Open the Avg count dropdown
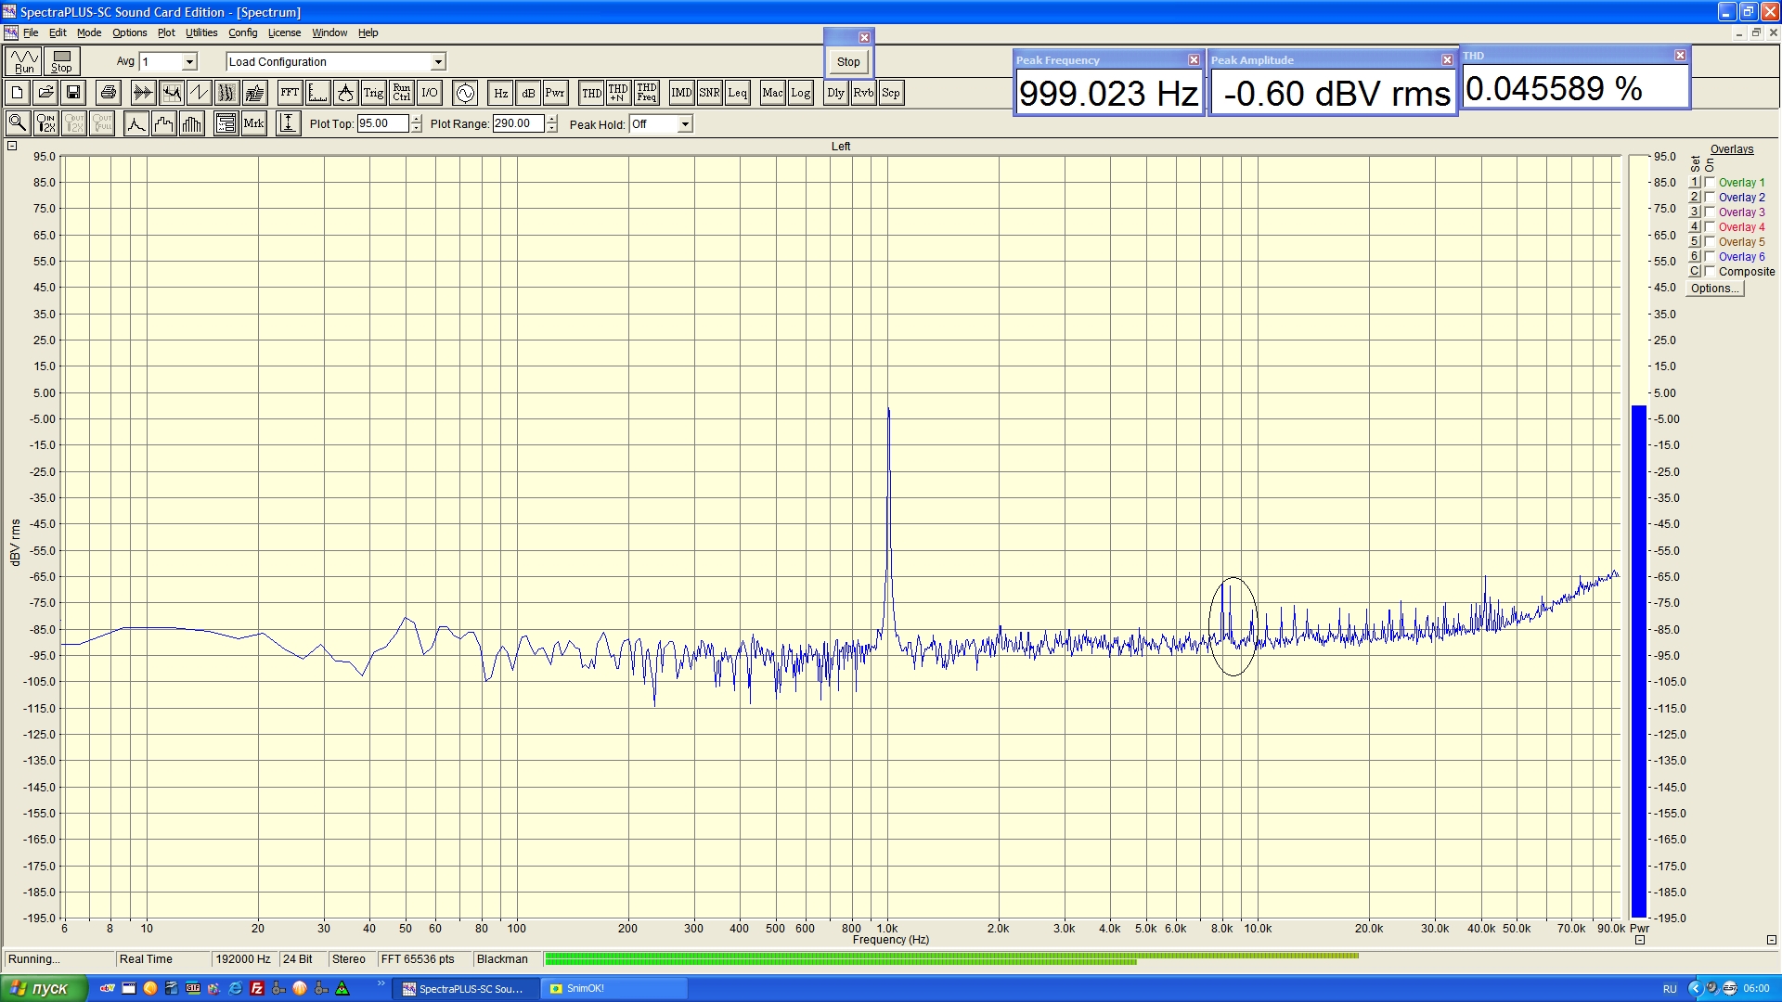 pos(189,62)
